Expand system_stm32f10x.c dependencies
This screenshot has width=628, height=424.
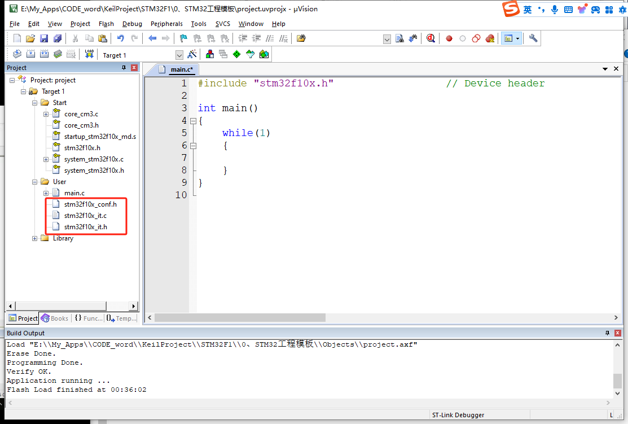pyautogui.click(x=46, y=159)
